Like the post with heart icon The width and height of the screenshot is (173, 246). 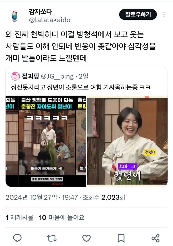tap(86, 238)
